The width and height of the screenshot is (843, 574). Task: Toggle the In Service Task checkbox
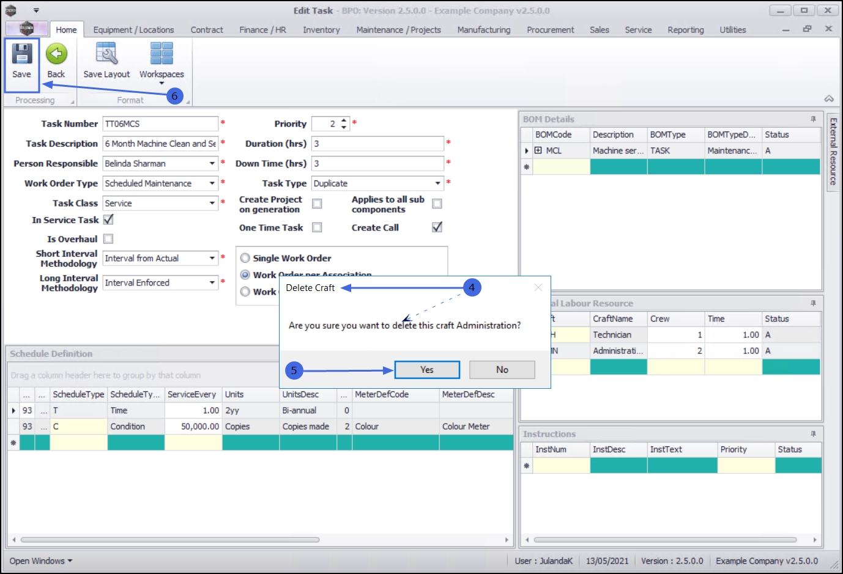(x=108, y=219)
